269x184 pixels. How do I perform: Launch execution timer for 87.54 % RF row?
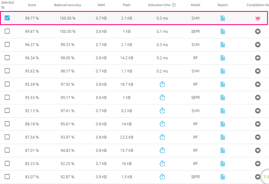pyautogui.click(x=162, y=137)
